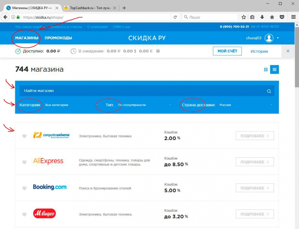Click the skidka.ru address bar
Viewport: 299px width, 229px height.
tap(96, 17)
